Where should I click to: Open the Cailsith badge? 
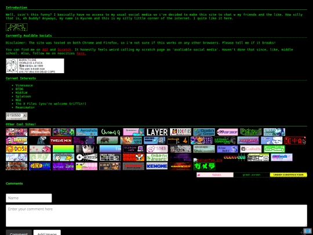coord(251,149)
